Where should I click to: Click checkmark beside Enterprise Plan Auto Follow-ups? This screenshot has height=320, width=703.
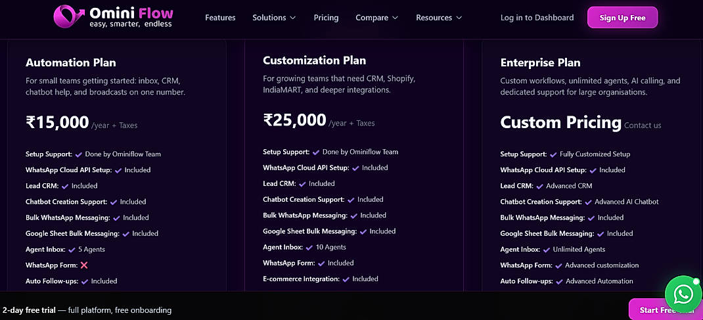[x=560, y=281]
